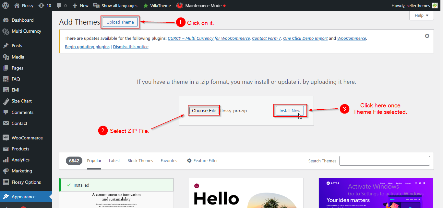443x208 pixels.
Task: Visit the Flossy site home
Action: [24, 5]
